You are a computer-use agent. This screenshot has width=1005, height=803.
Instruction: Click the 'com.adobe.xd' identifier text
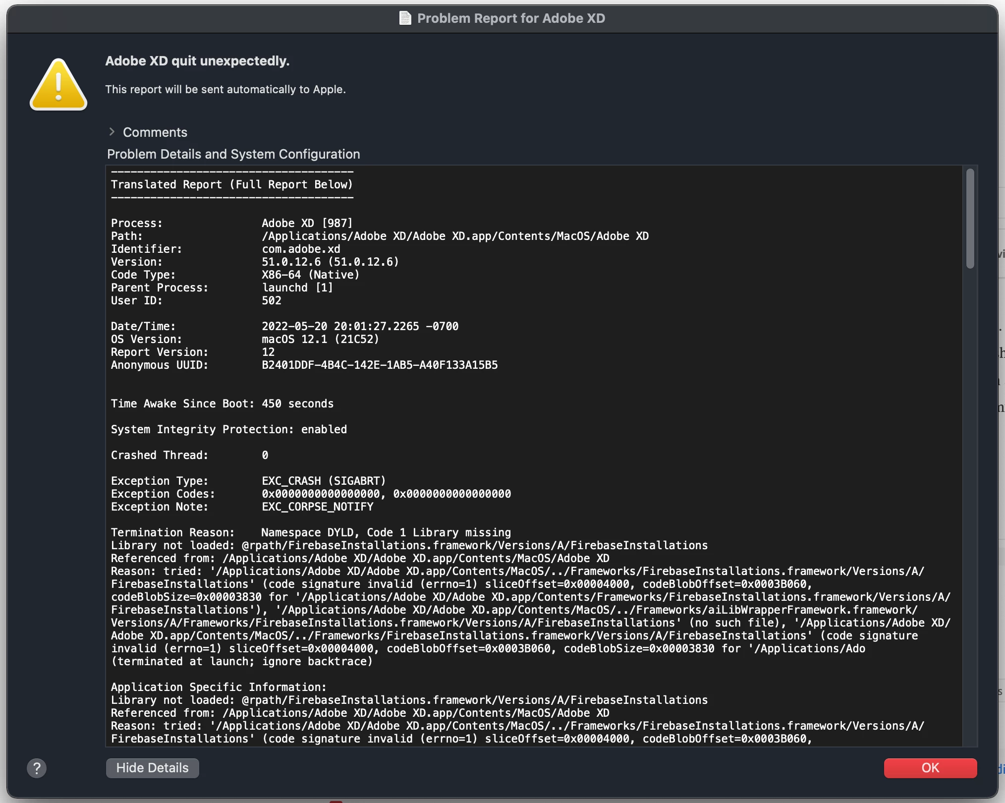(301, 249)
